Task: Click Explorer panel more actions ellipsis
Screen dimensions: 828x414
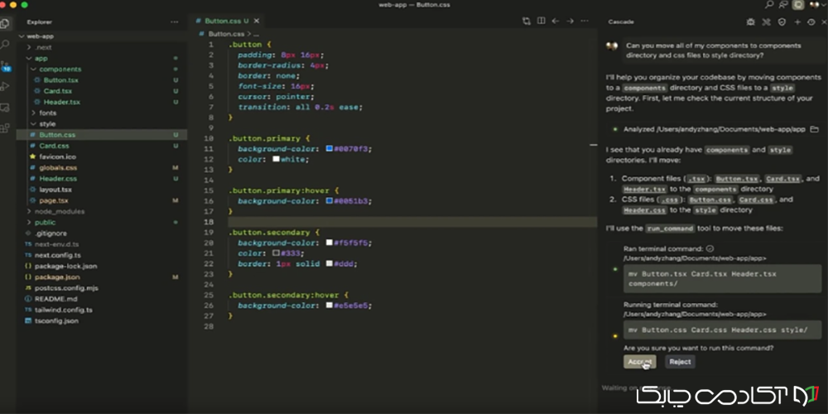Action: (174, 22)
